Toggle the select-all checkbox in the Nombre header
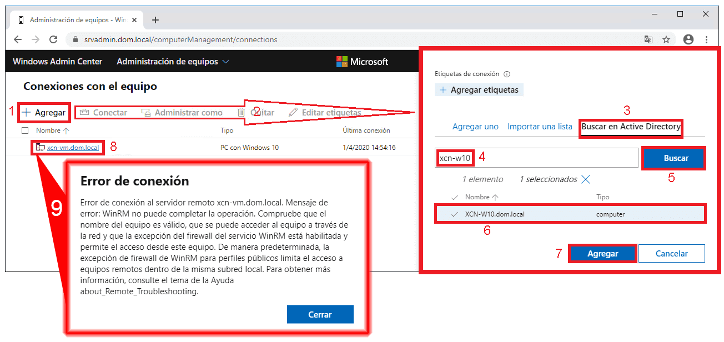 point(24,130)
